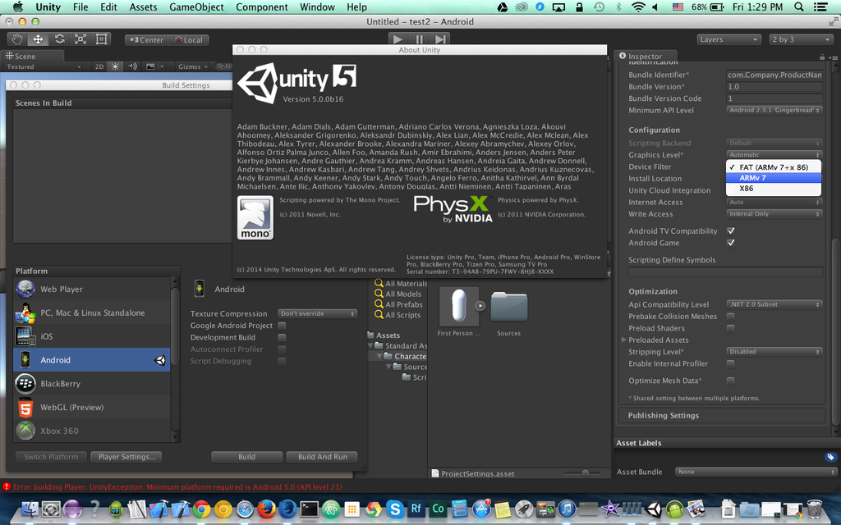Toggle Android TV Compatibility checkbox
Screen dimensions: 841x525
coord(730,231)
